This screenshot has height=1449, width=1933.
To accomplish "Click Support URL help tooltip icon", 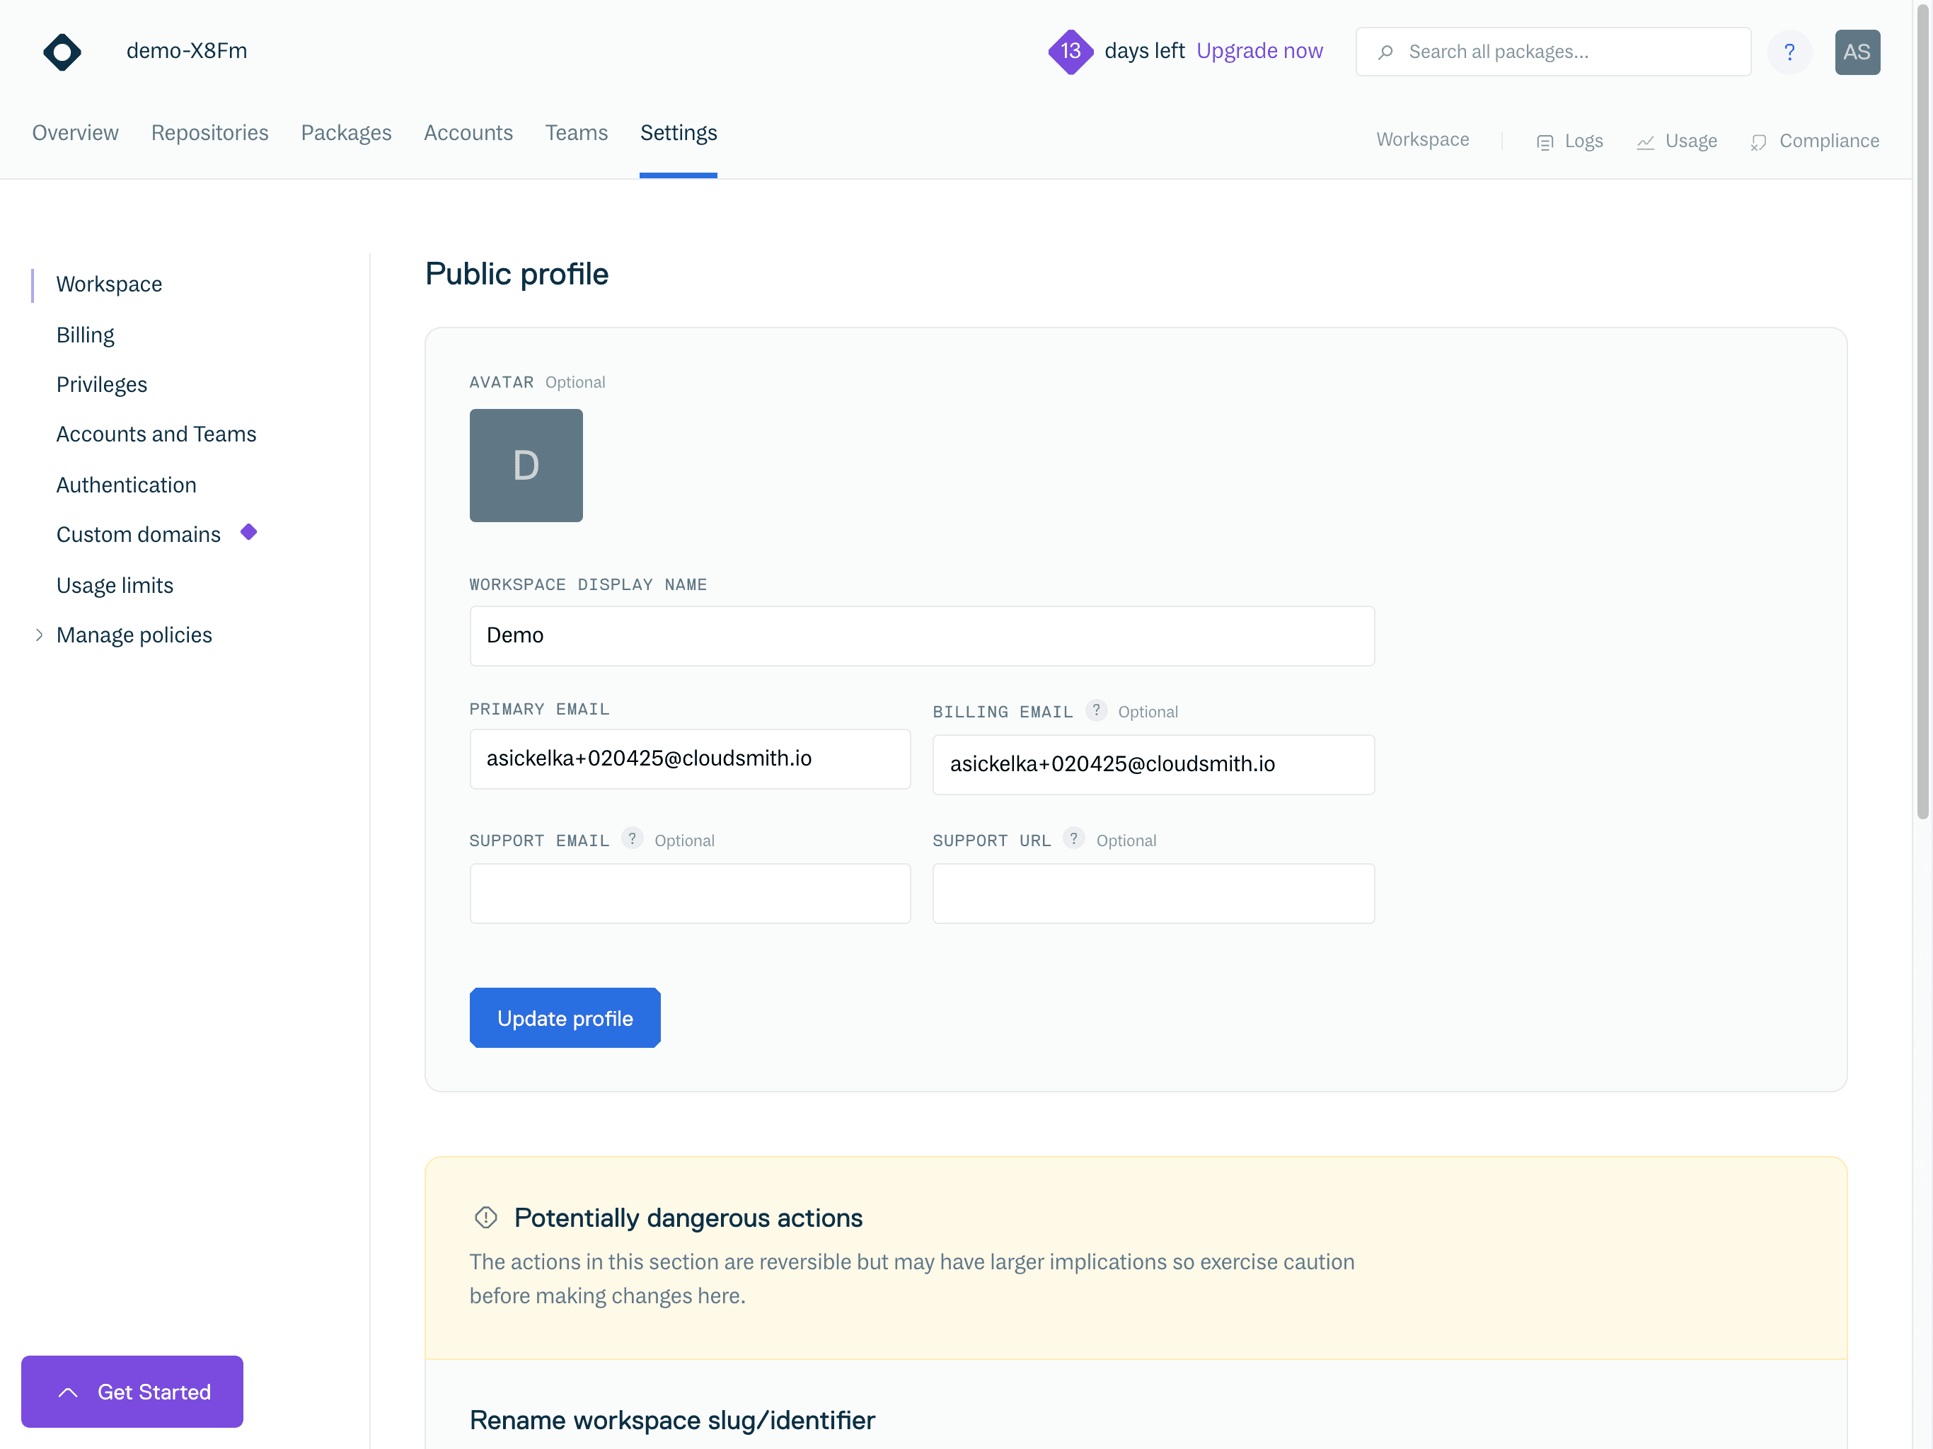I will 1073,839.
